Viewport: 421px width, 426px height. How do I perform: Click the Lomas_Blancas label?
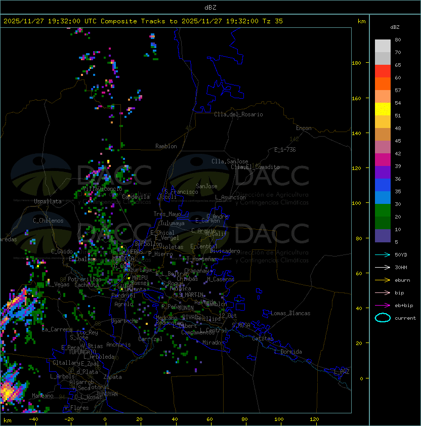(x=290, y=313)
